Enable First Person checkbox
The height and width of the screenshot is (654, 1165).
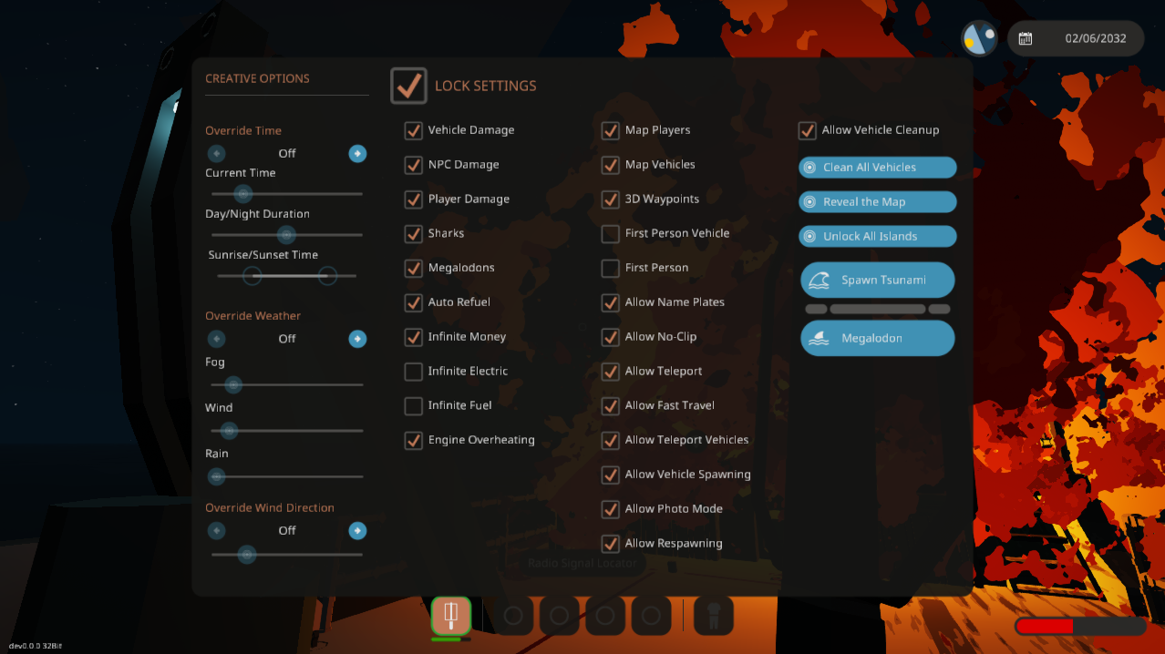point(611,268)
